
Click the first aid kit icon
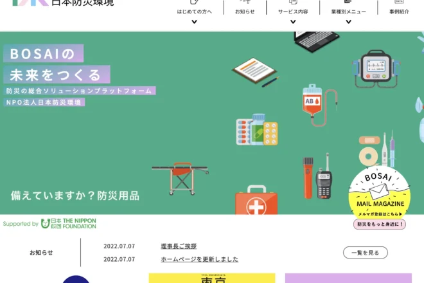pyautogui.click(x=256, y=202)
